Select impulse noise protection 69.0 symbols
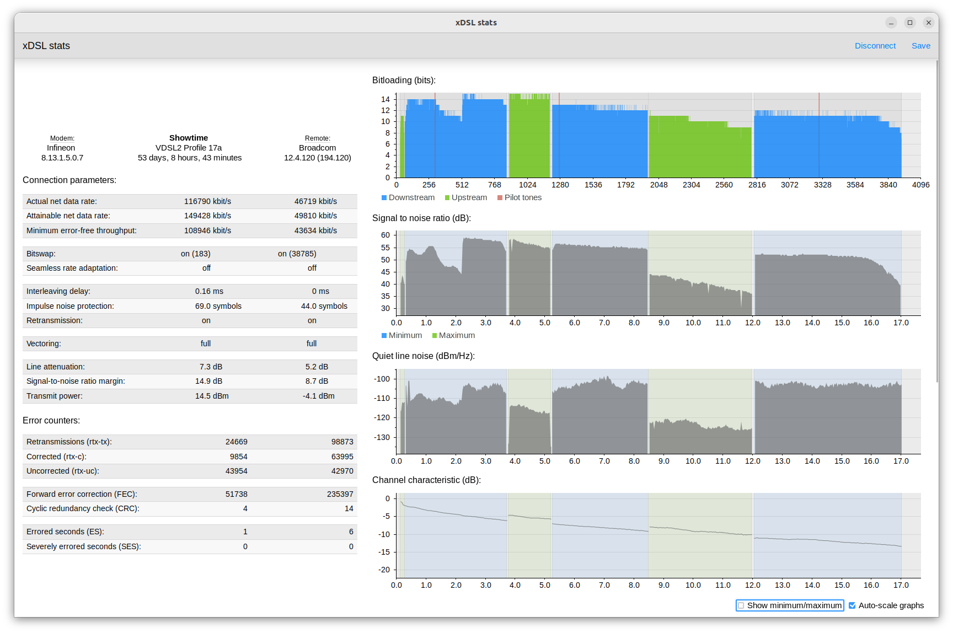Viewport: 953px width, 633px height. 218,306
